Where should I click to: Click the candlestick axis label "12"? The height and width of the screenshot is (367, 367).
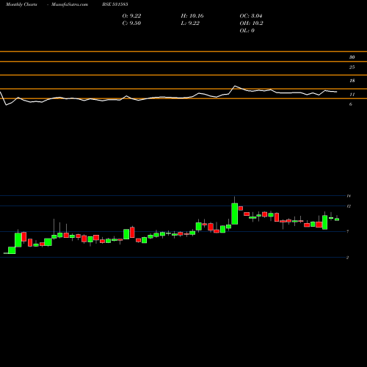point(349,206)
